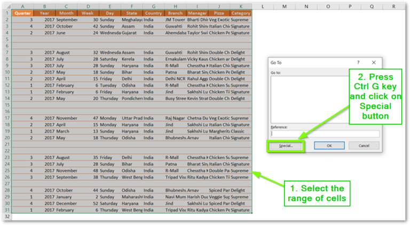This screenshot has width=410, height=225.
Task: Select column M header
Action: (x=285, y=6)
